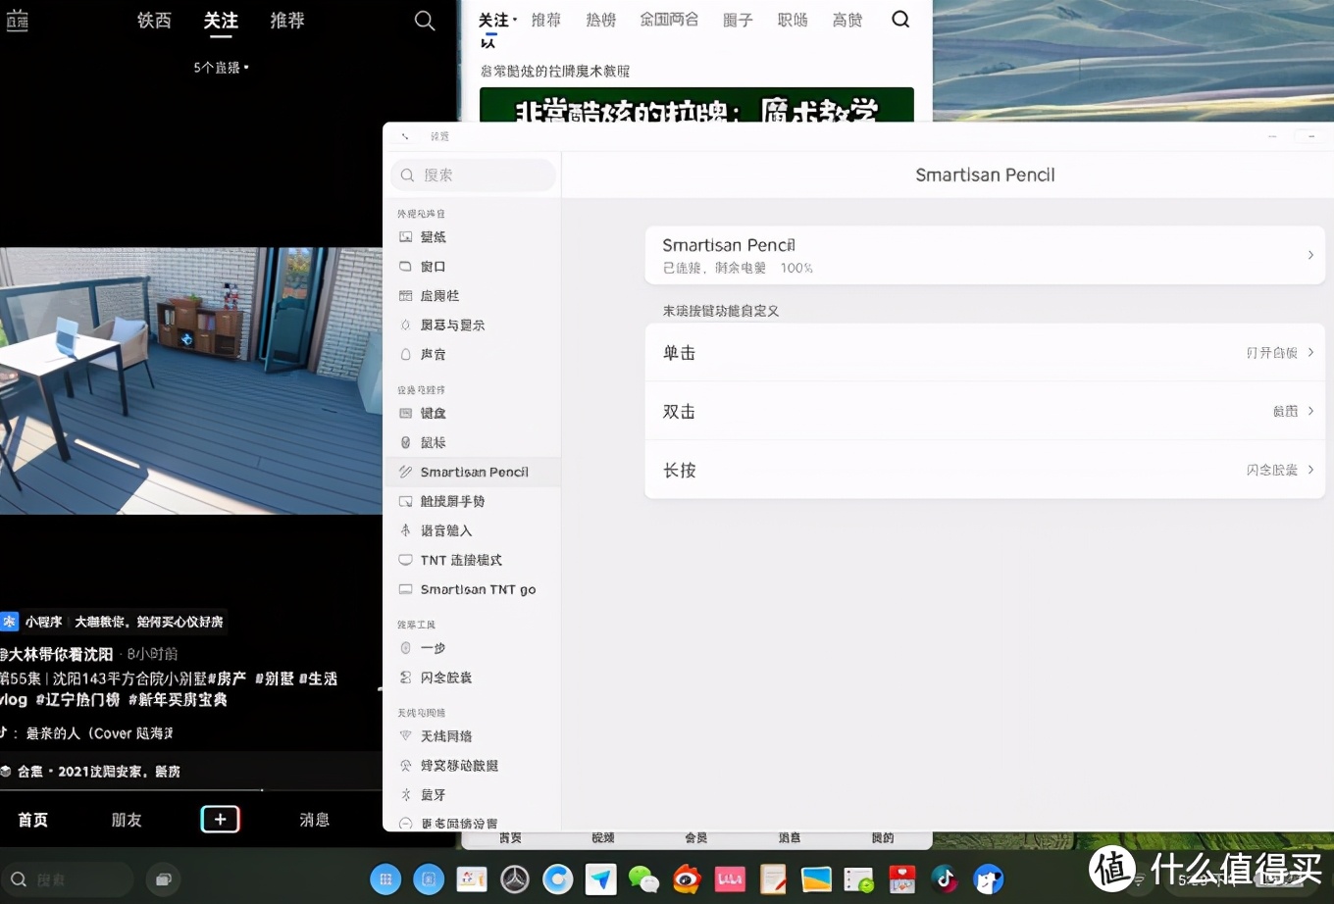Switch to the 推荐 tab on the left
This screenshot has width=1334, height=904.
(x=287, y=21)
